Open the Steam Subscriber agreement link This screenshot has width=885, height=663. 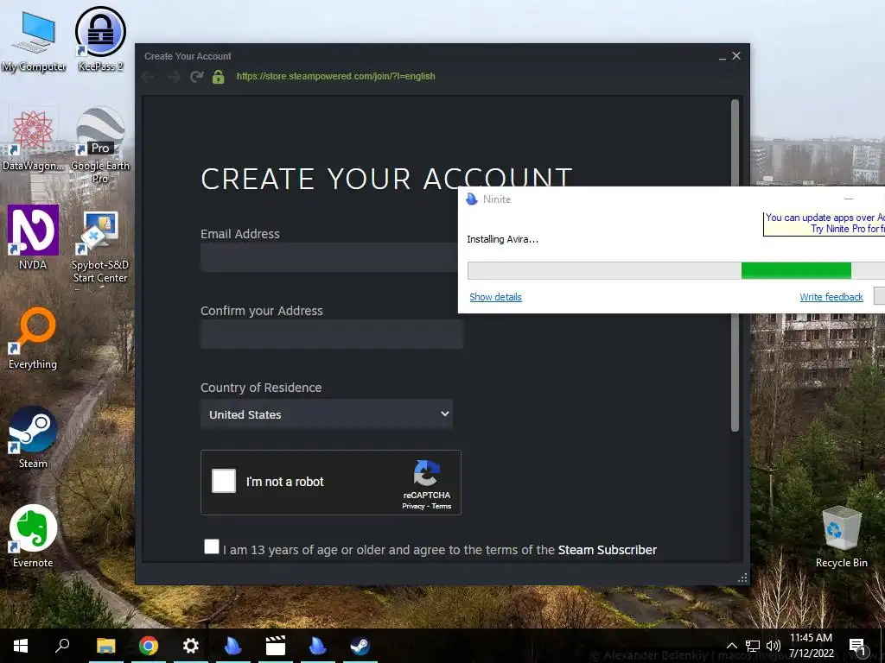click(608, 550)
